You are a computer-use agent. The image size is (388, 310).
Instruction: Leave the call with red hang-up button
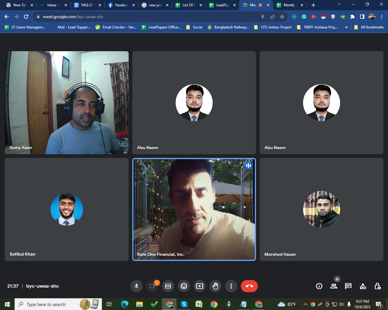click(x=249, y=286)
